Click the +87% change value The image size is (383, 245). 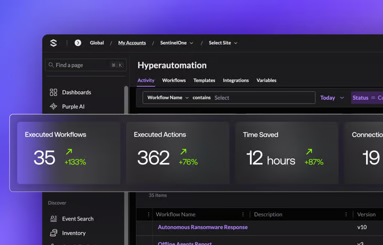(314, 161)
